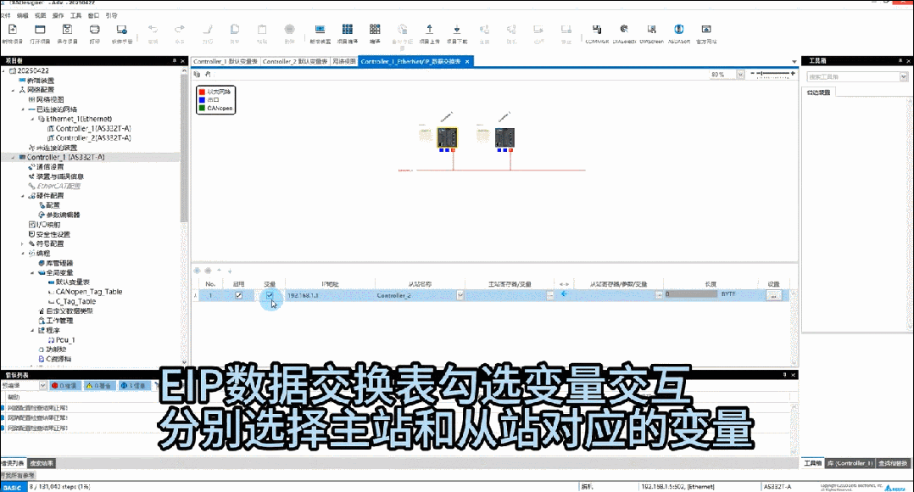Click slave register browse (...) button in row 1
This screenshot has height=492, width=914.
[659, 295]
